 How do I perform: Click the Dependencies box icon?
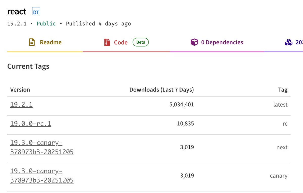[x=194, y=42]
